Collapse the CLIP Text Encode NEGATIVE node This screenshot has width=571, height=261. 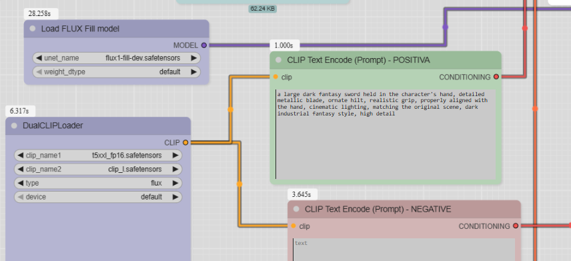point(296,209)
